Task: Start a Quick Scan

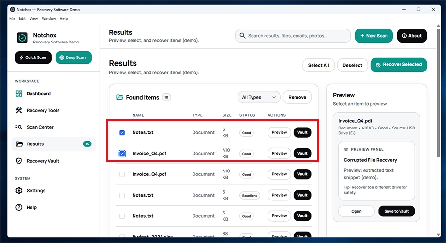Action: (33, 57)
